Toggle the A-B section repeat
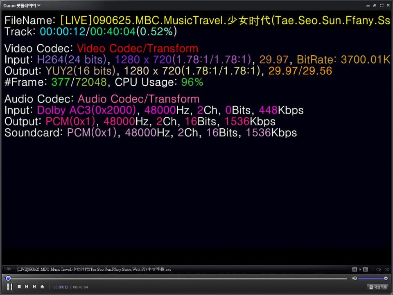The height and width of the screenshot is (295, 393). (360, 269)
